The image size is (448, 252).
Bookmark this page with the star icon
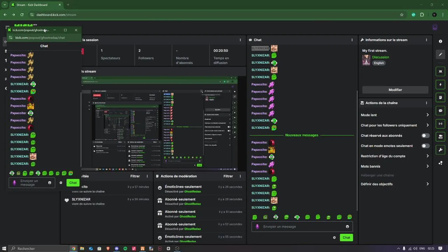(x=402, y=15)
